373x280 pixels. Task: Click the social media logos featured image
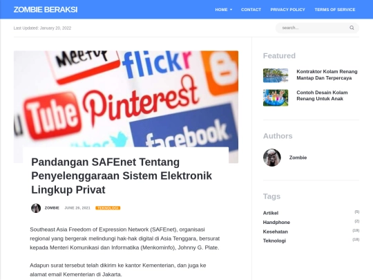click(x=126, y=99)
